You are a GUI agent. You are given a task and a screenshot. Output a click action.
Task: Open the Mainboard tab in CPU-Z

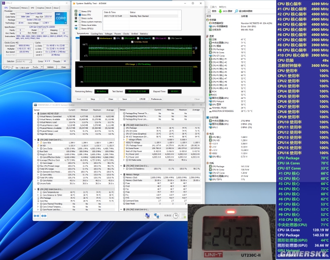(x=15, y=8)
